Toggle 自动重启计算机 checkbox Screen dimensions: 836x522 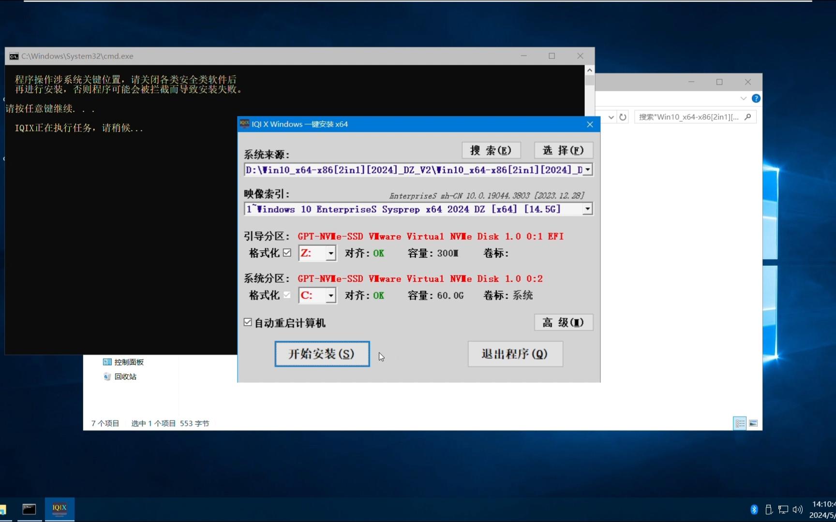[248, 322]
